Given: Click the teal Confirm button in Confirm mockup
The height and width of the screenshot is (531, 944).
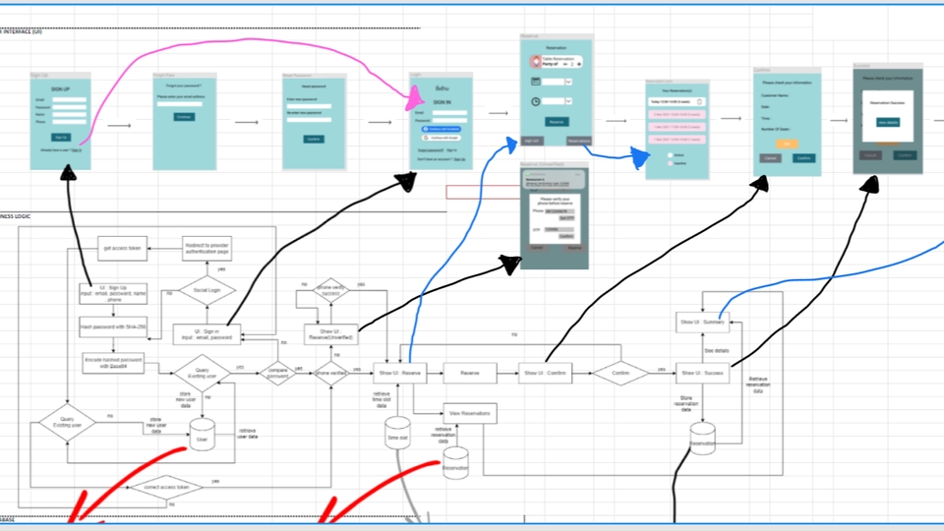Looking at the screenshot, I should [x=803, y=158].
